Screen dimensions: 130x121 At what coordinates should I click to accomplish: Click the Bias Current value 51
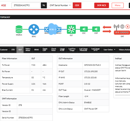click(32, 90)
